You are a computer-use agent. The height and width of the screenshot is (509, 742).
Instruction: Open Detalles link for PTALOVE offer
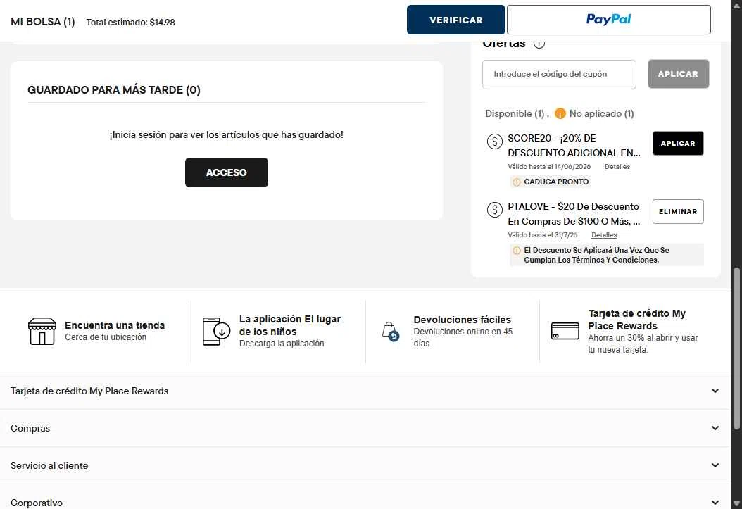point(604,234)
